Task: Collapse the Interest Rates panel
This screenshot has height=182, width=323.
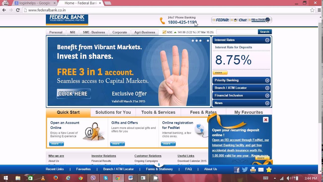Action: [x=267, y=40]
